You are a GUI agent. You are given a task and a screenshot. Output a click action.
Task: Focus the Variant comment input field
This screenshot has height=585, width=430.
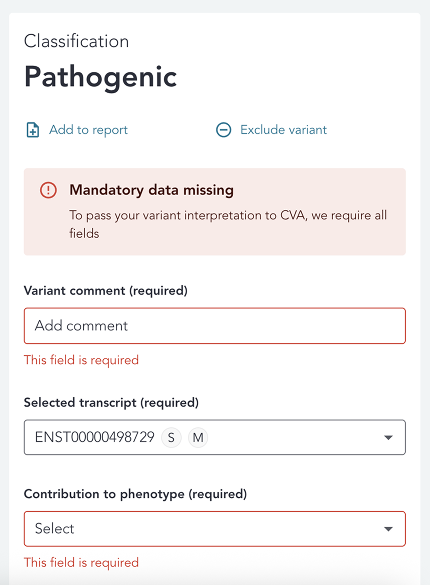point(215,326)
